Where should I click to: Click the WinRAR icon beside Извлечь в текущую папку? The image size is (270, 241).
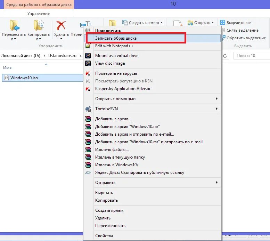pos(88,157)
